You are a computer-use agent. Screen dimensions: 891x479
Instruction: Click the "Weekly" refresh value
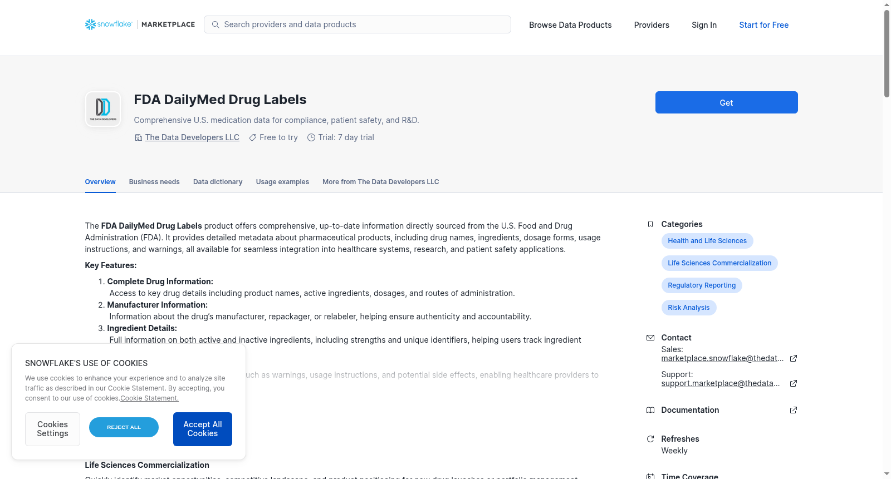pyautogui.click(x=674, y=451)
